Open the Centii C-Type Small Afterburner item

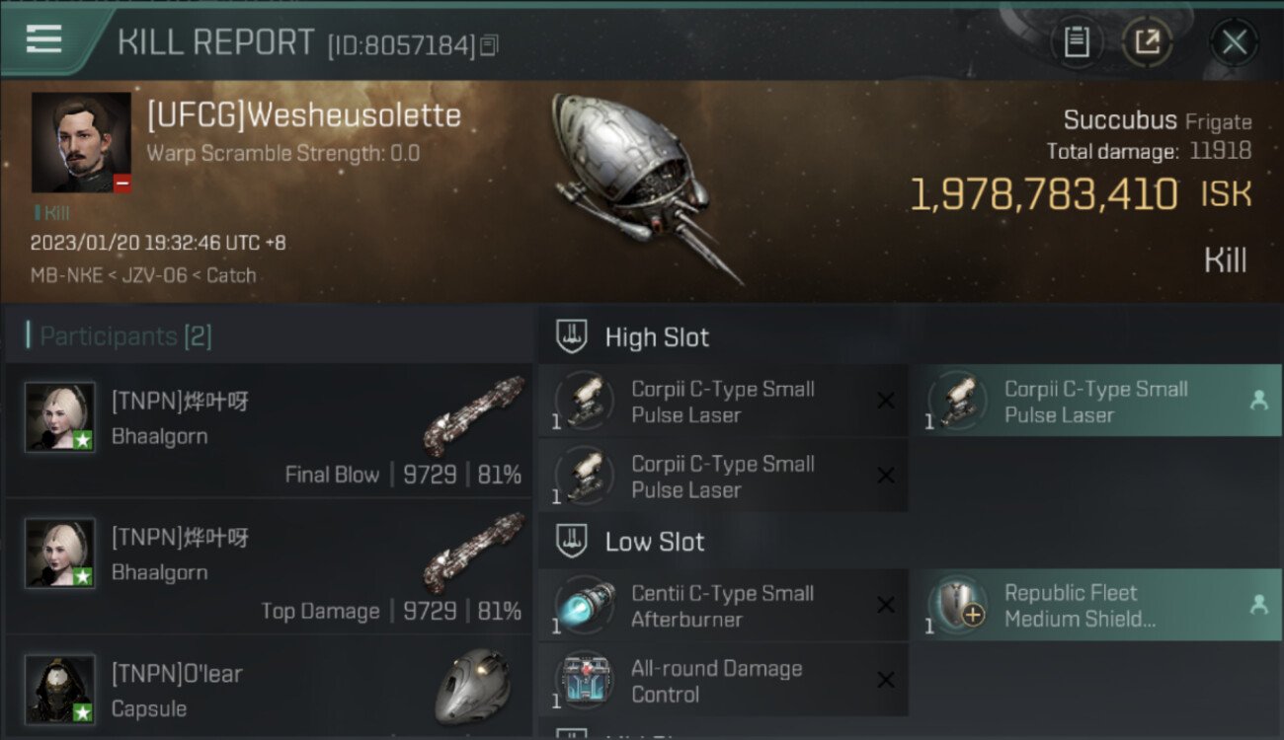click(x=723, y=605)
